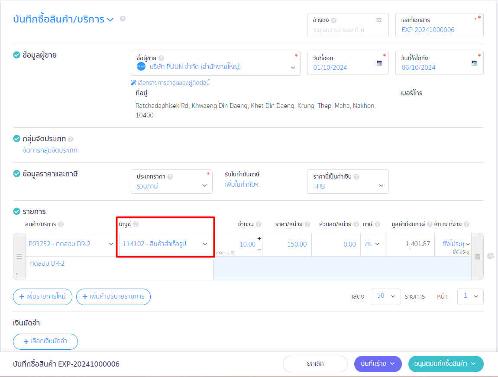
Task: Click the Ratchadaphisek Rd address text
Action: click(x=255, y=110)
